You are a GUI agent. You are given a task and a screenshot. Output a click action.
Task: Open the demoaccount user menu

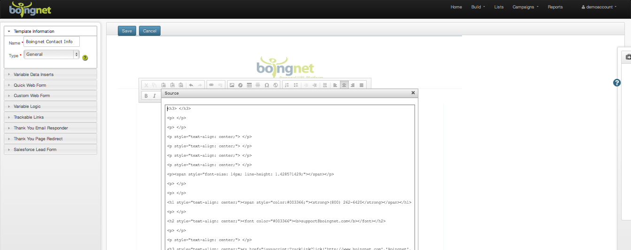click(x=599, y=7)
